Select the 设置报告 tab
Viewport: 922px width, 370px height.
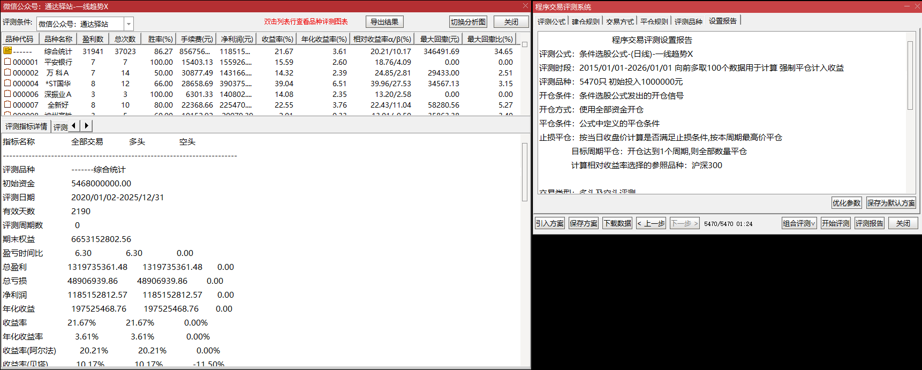(723, 21)
